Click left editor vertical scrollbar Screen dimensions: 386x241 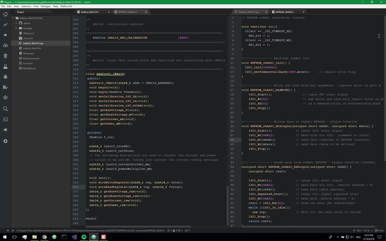pos(227,206)
